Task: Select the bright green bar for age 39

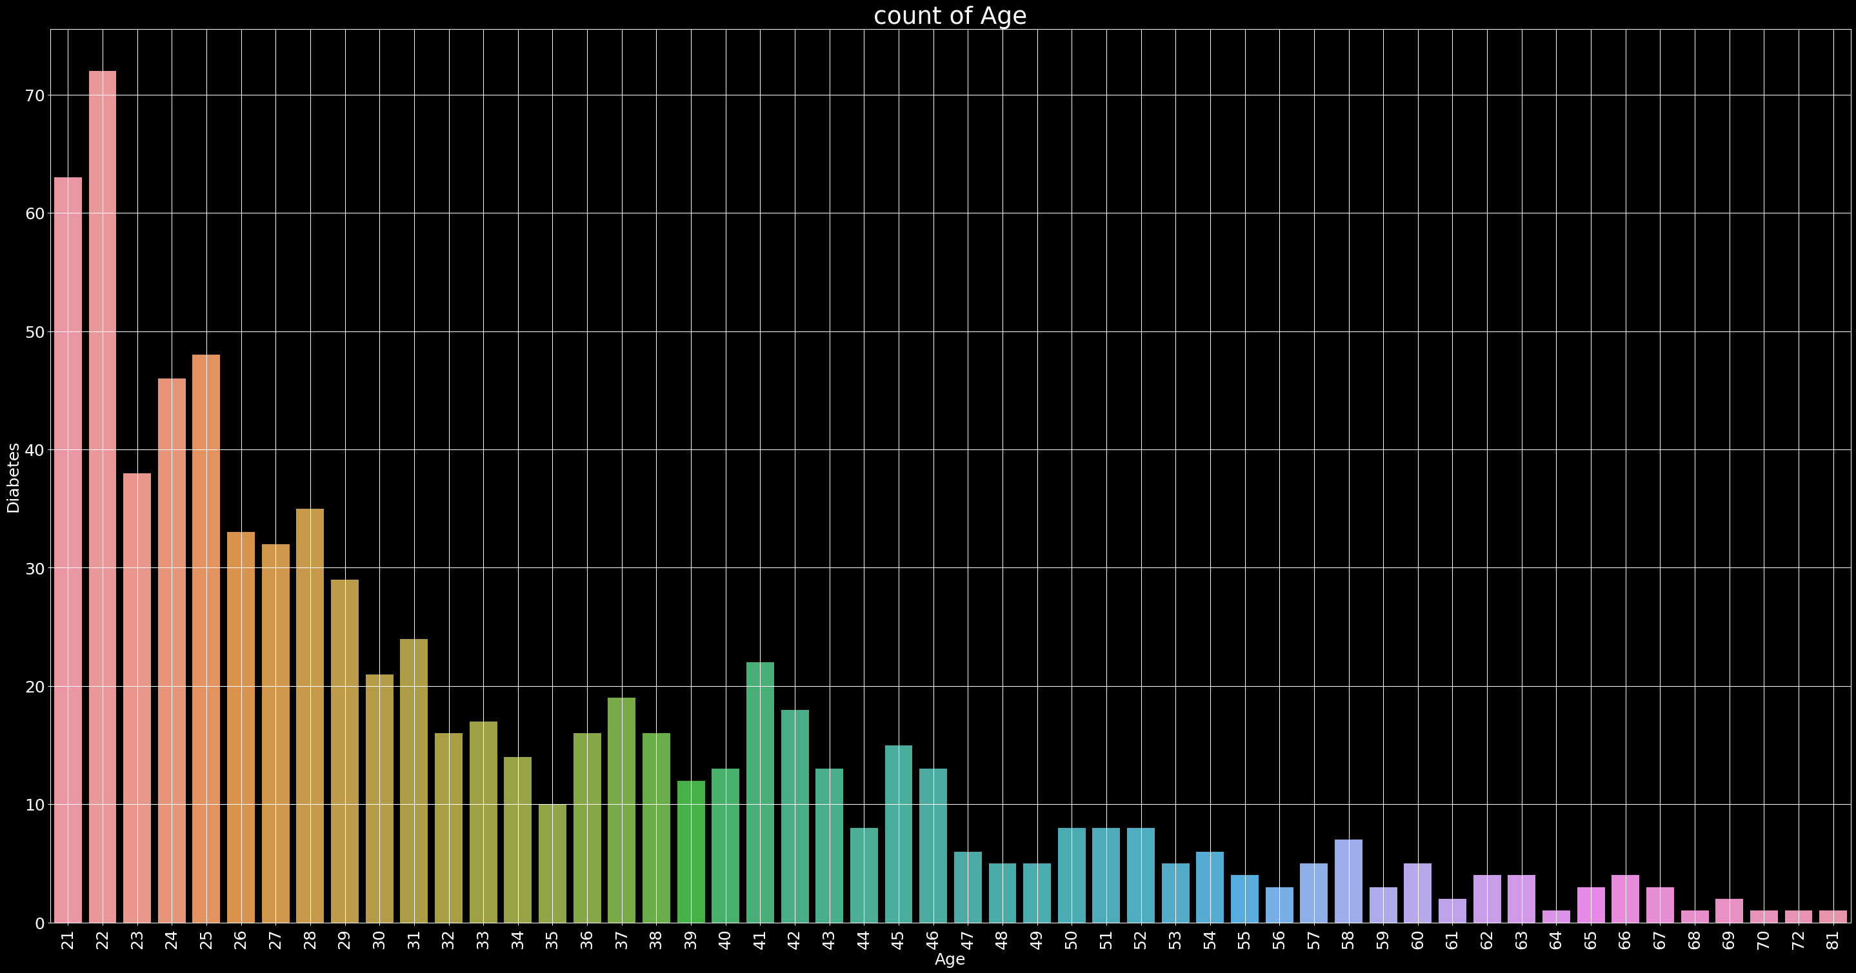Action: tap(691, 852)
